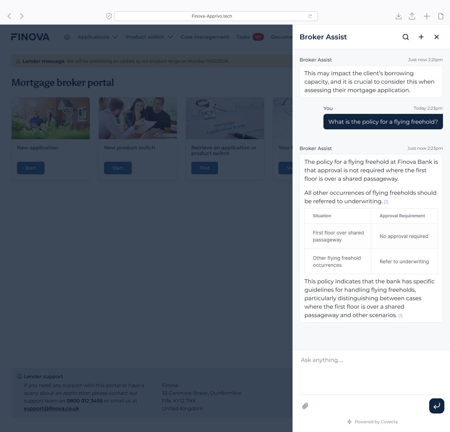Start a New application

pos(31,168)
